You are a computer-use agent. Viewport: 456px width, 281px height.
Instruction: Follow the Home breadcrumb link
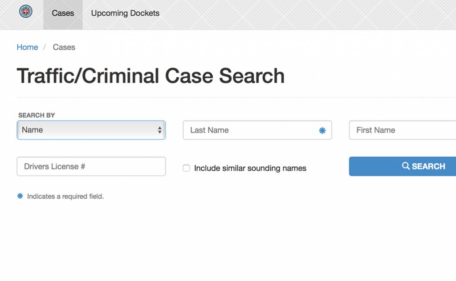click(x=27, y=47)
